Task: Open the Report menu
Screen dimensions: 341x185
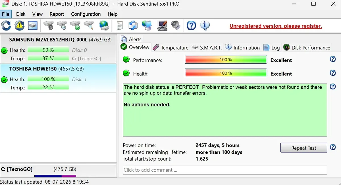Action: click(57, 14)
